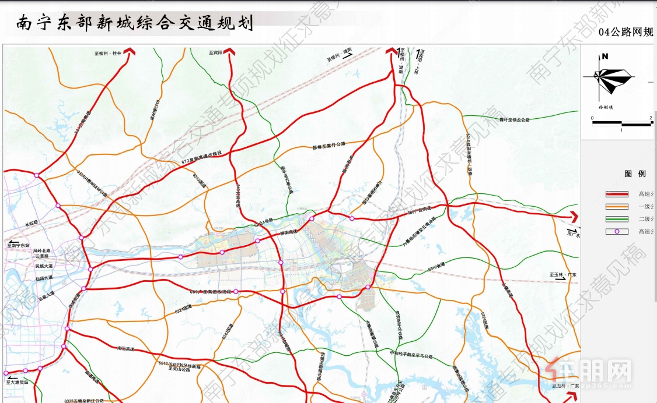Click the 长虹路 road label

[x=32, y=222]
